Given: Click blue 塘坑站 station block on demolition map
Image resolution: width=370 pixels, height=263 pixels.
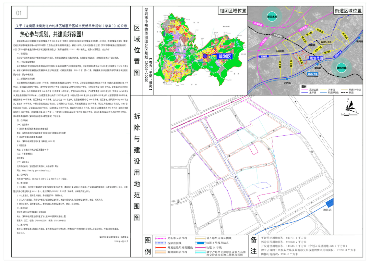Looking at the screenshot, I should [330, 203].
